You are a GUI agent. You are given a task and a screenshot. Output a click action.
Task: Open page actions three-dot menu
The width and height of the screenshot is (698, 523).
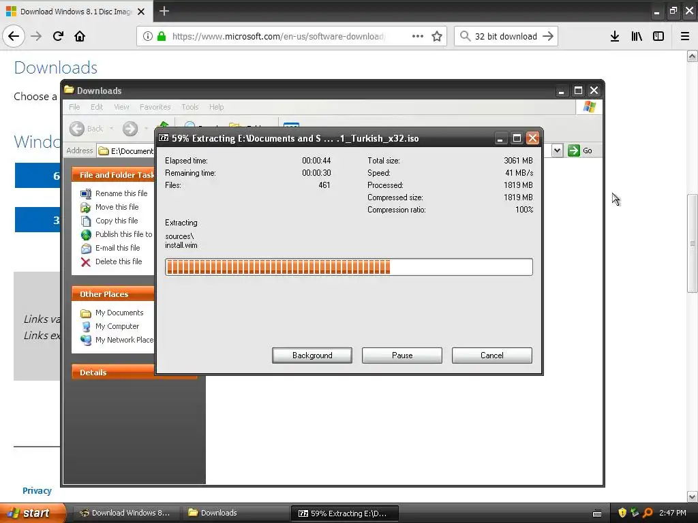[418, 36]
